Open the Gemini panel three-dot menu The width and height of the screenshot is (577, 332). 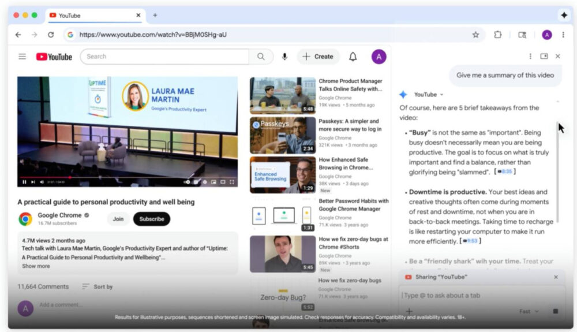530,57
